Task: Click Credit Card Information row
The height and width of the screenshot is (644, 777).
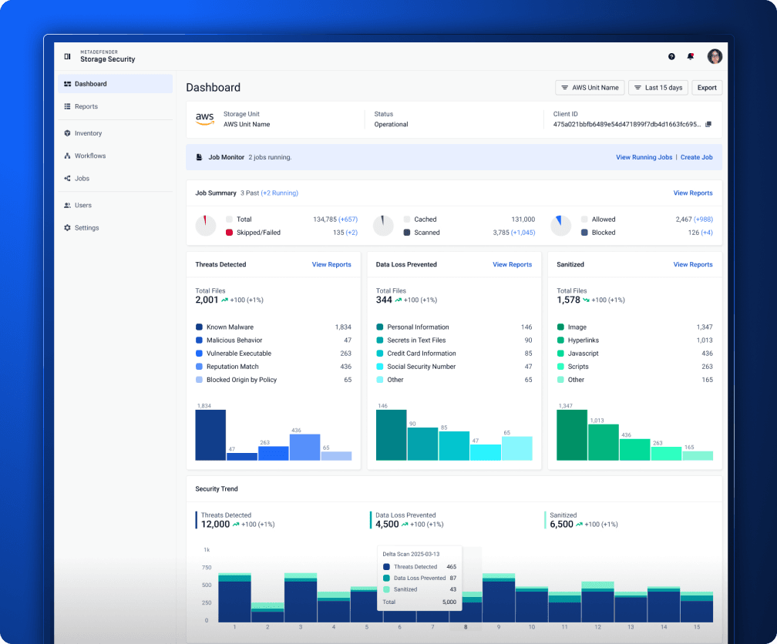Action: tap(454, 354)
